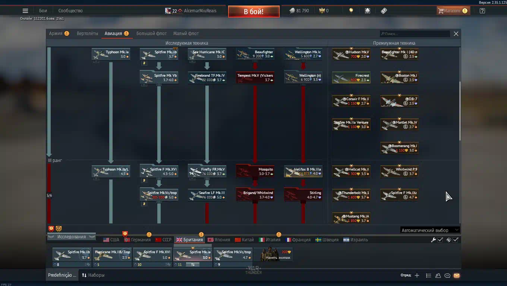Select the Германия nation tab
The height and width of the screenshot is (286, 507).
point(137,240)
